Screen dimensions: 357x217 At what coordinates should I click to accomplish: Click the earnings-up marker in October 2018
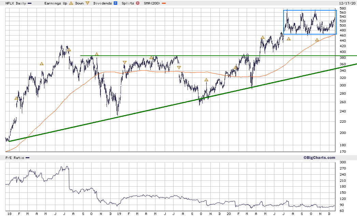click(97, 54)
